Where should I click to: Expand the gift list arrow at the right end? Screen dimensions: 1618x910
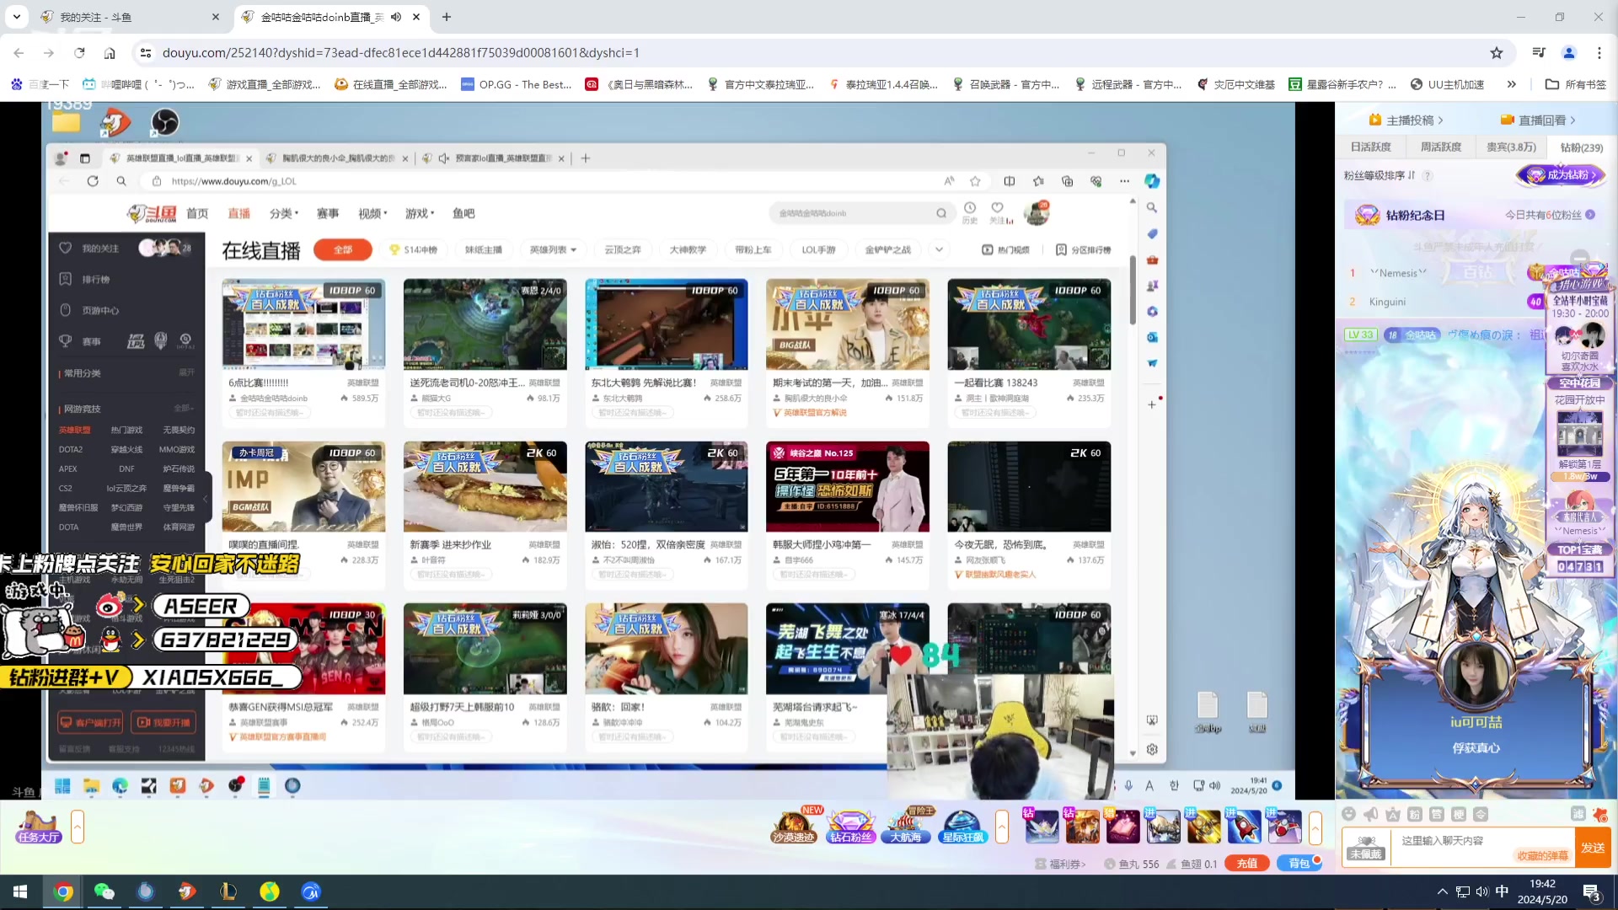tap(1315, 827)
